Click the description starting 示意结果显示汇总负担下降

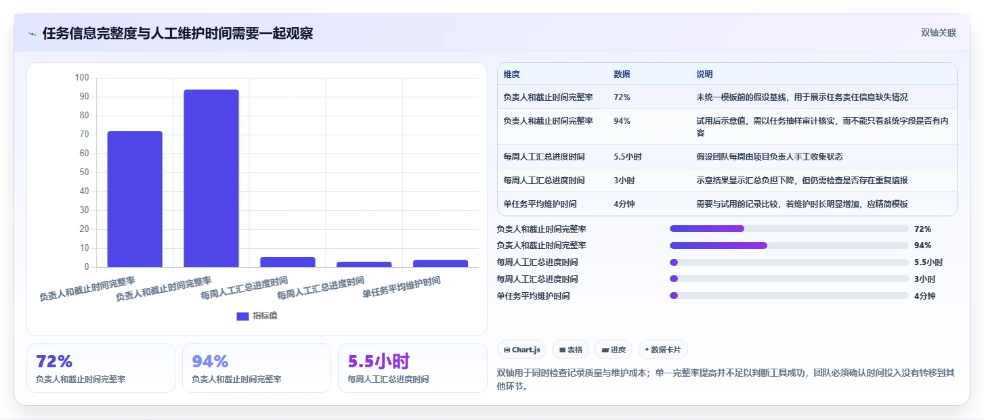click(802, 181)
